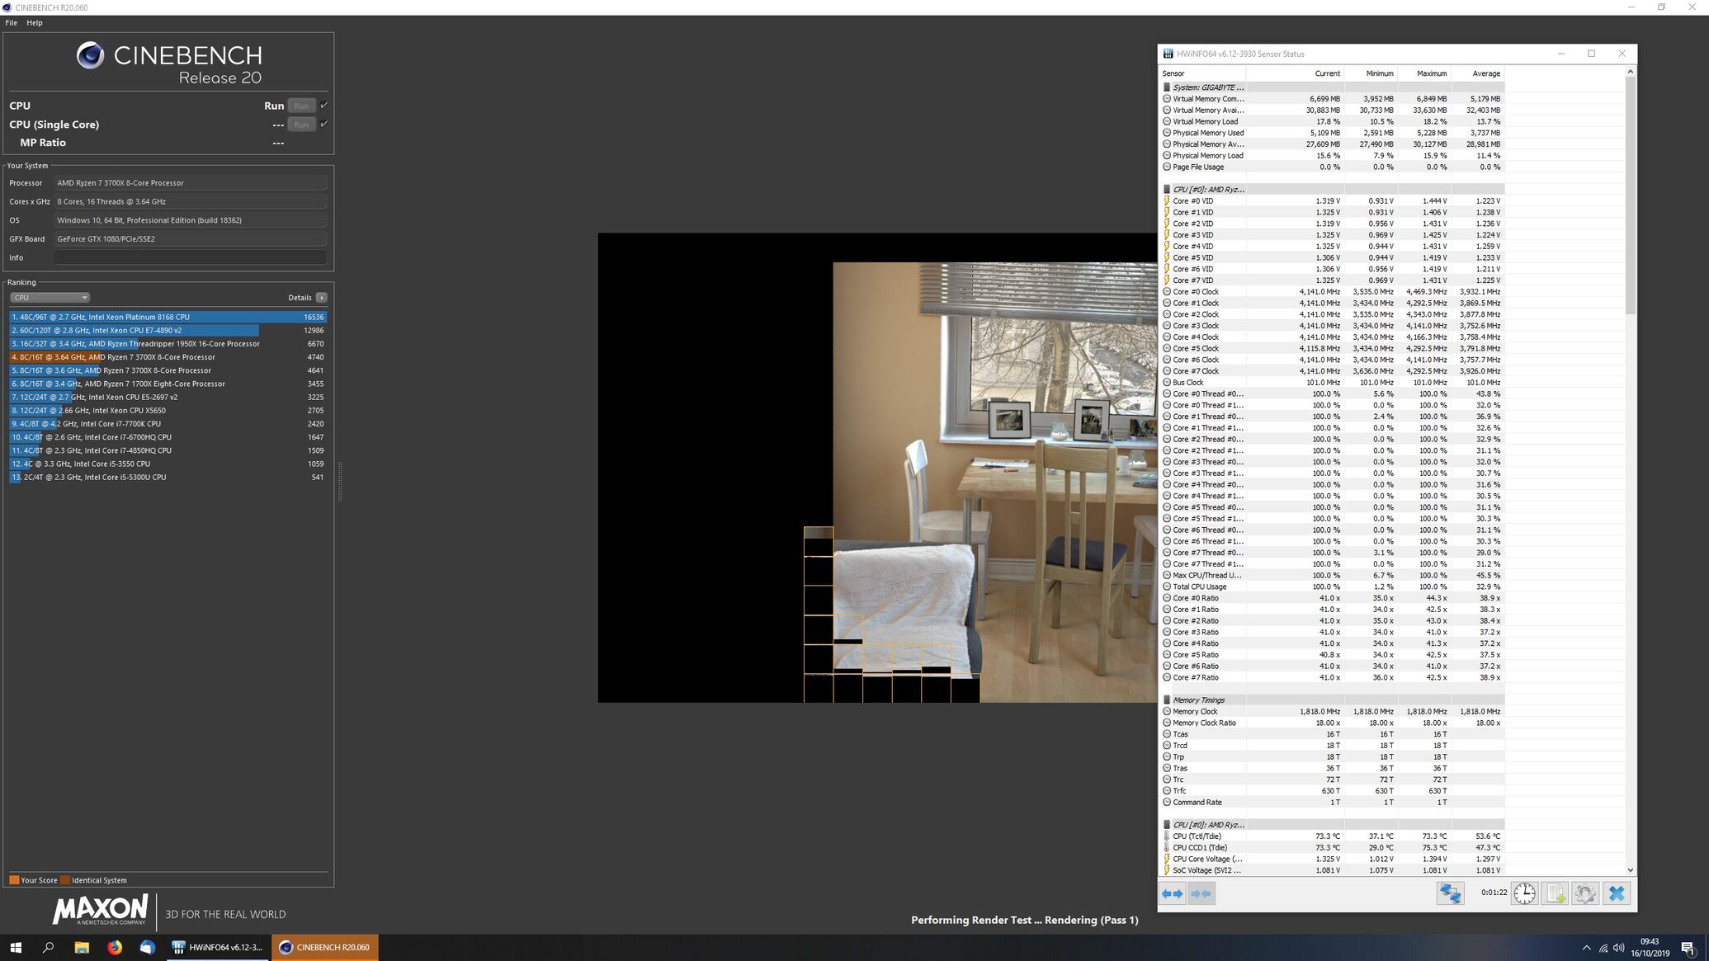Click the HWiNFO vertical scrollbar thumb

1630,195
